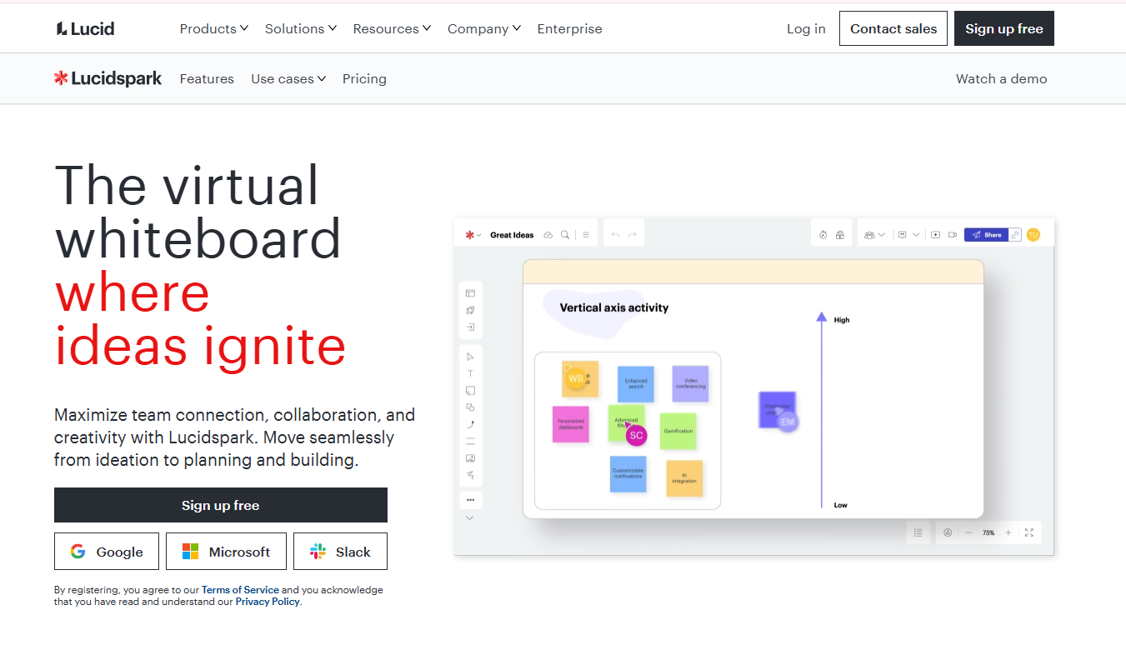The image size is (1126, 645).
Task: Click the cloud save status icon
Action: [548, 235]
